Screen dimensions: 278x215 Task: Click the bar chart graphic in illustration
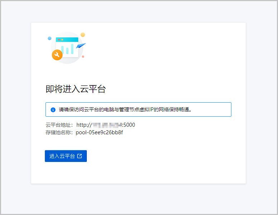[67, 49]
